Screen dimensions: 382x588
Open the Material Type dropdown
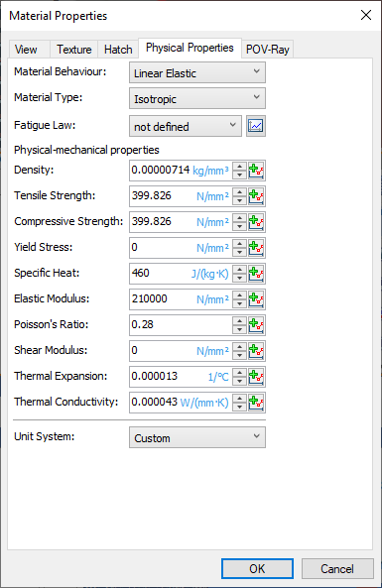197,98
